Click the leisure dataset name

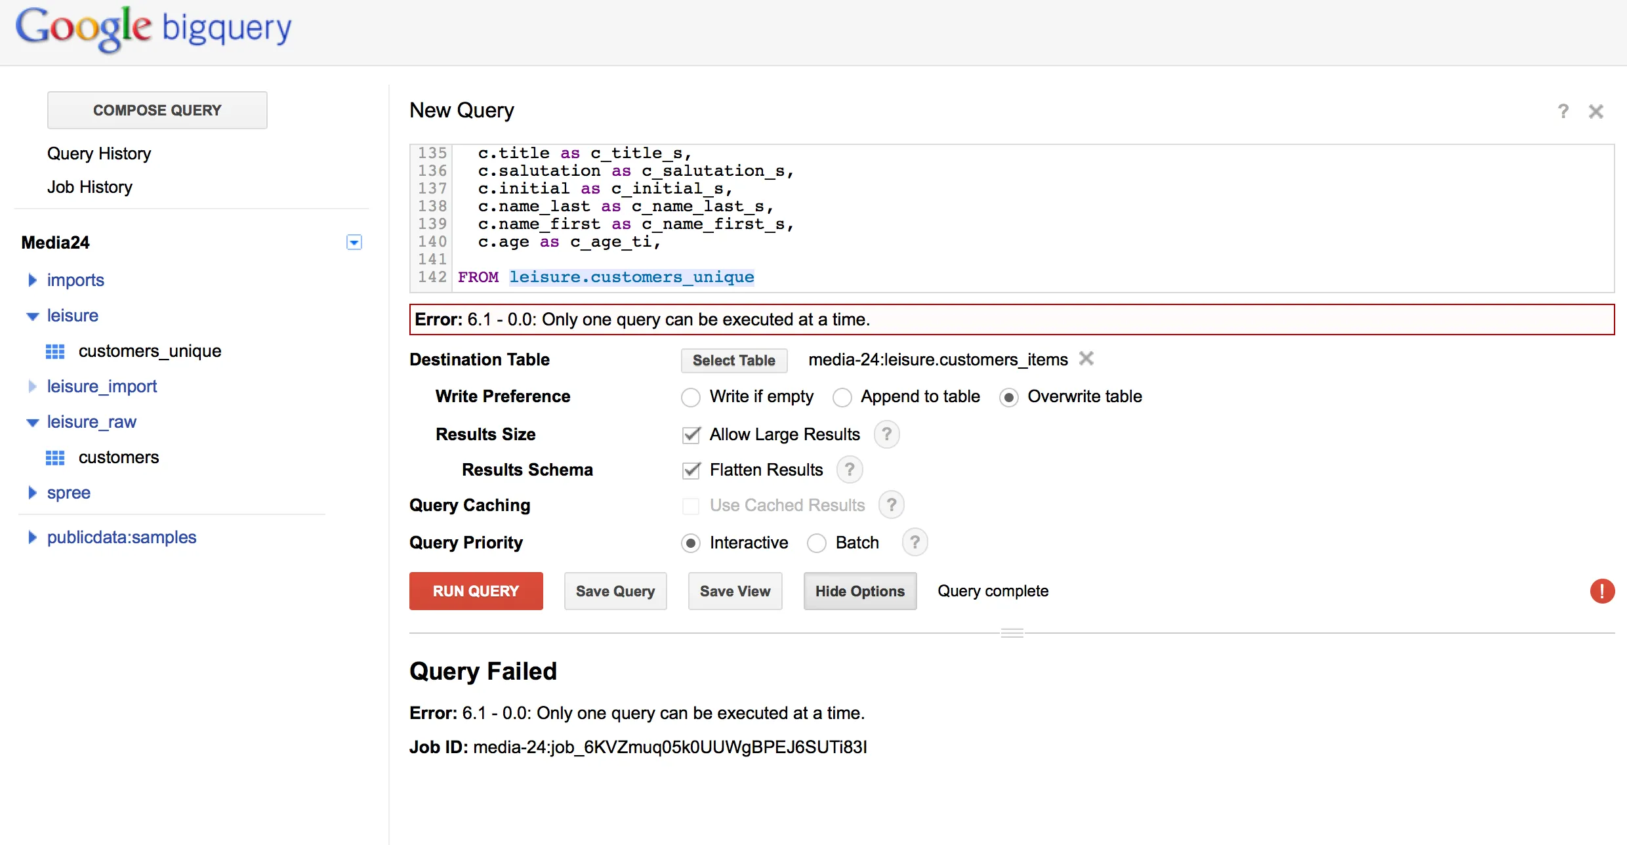pyautogui.click(x=73, y=316)
